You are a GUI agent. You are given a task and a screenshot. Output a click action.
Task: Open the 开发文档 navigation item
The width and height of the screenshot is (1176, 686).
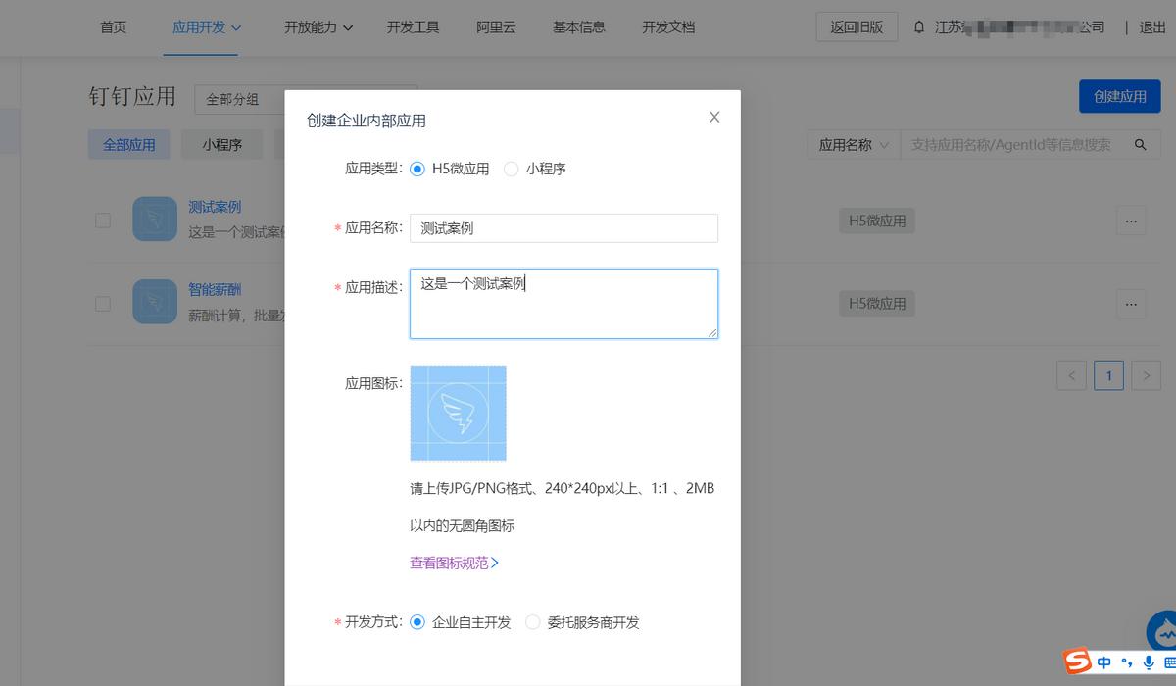pos(668,27)
